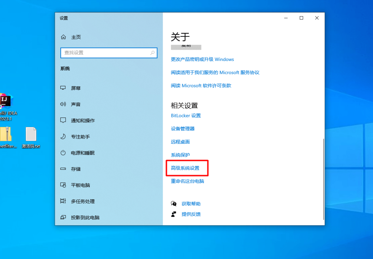Select the 专注助手 moon icon
Screen dimensions: 373x259
(x=63, y=136)
